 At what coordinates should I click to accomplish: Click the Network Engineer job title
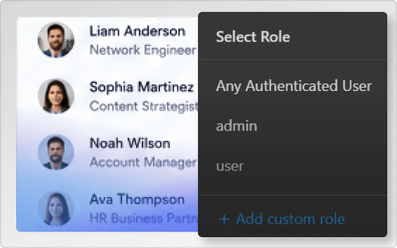tap(143, 50)
